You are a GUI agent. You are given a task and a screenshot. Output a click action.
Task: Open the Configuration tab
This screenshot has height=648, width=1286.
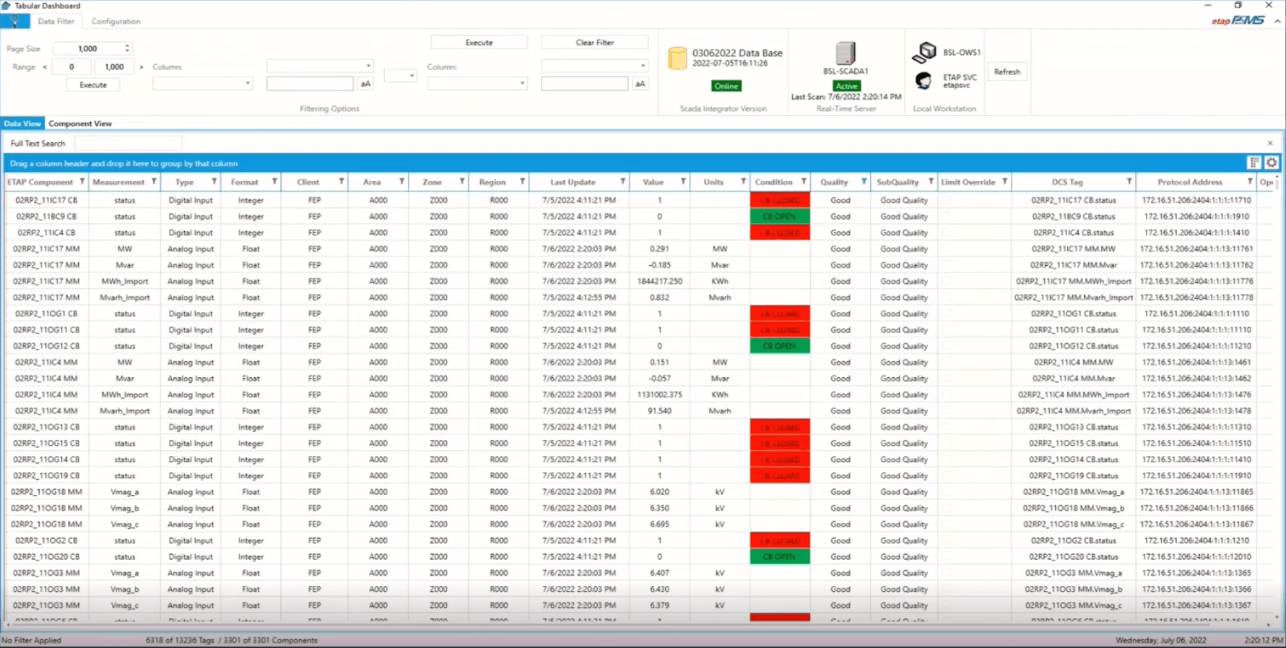[x=116, y=22]
